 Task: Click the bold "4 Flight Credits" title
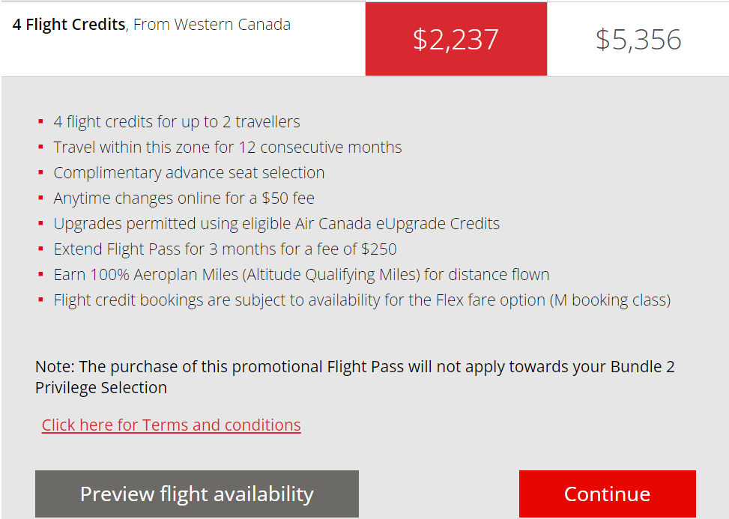69,25
